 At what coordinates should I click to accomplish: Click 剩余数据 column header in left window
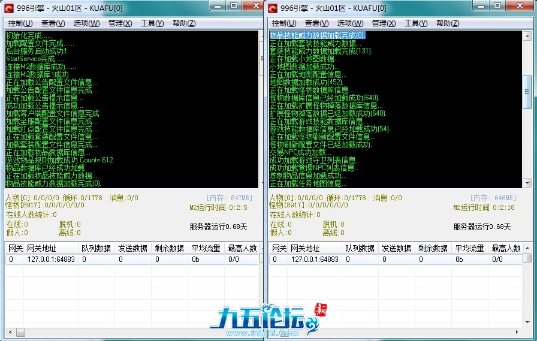click(170, 248)
